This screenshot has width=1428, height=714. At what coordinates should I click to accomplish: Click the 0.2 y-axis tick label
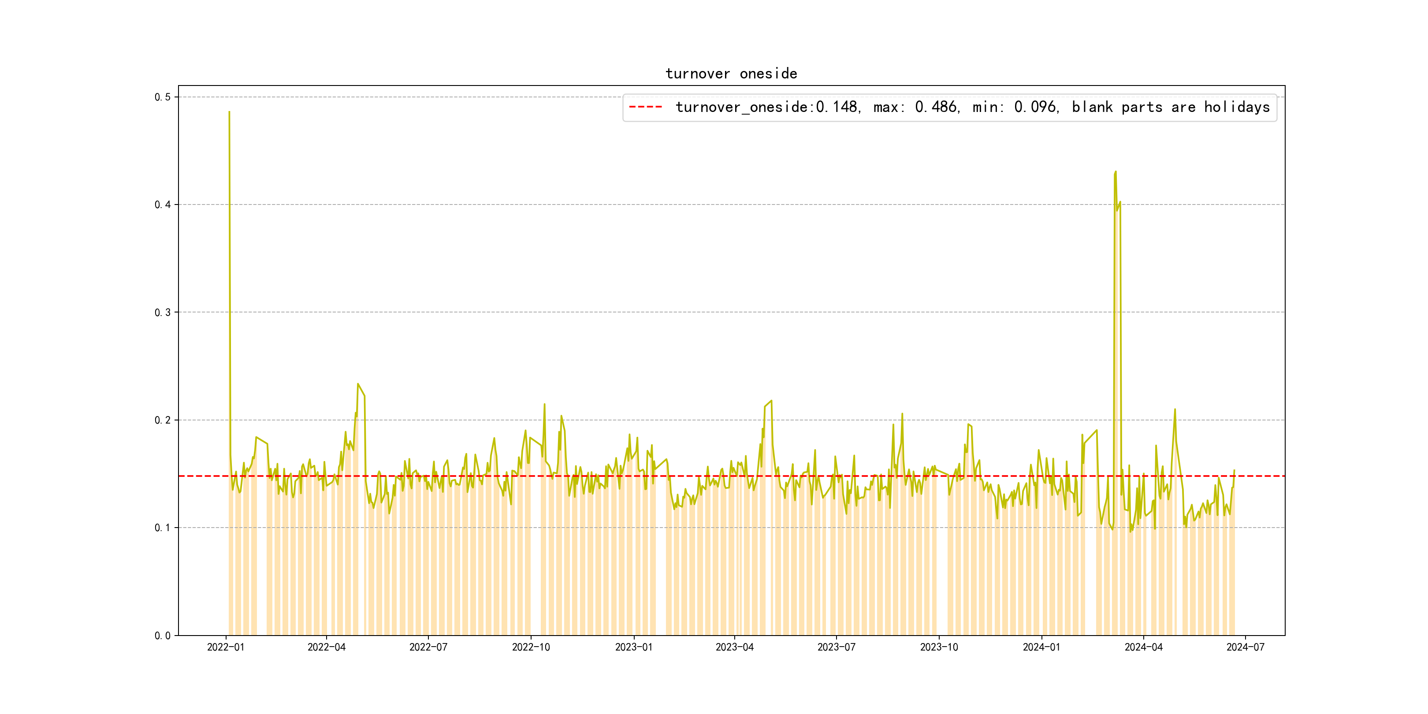pos(163,420)
